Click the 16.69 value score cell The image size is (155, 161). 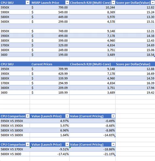135,73
